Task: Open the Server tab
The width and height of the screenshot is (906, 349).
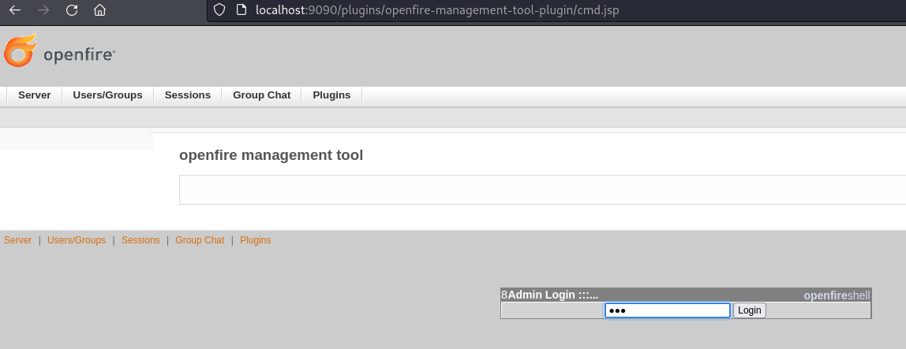Action: [35, 95]
